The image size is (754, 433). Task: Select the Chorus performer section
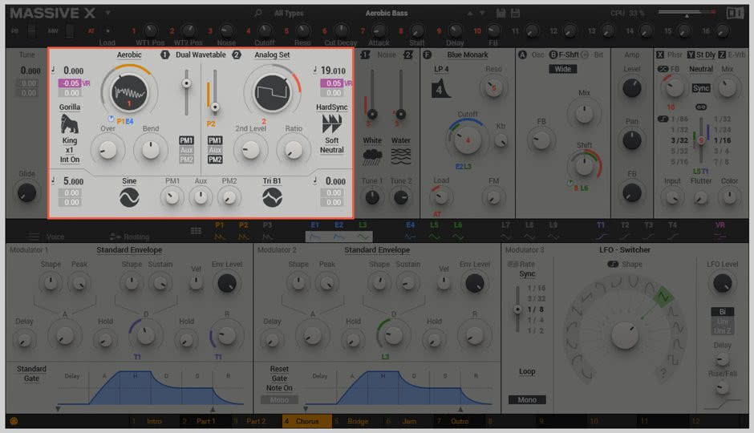coord(306,421)
